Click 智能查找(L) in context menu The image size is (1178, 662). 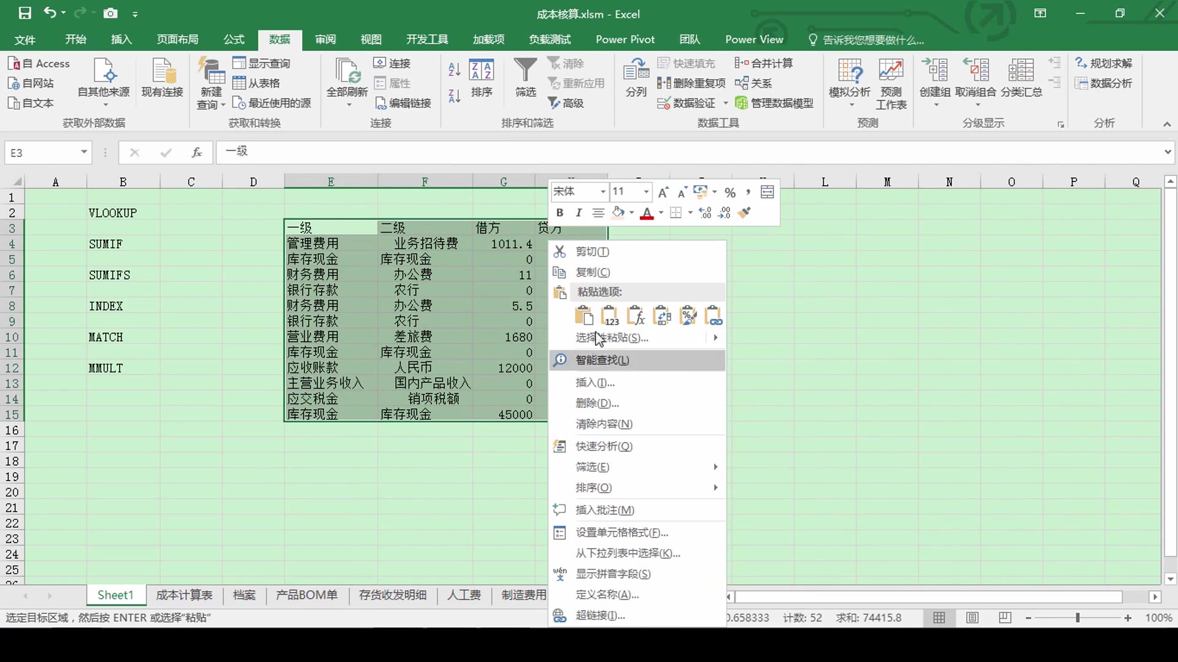click(x=602, y=360)
